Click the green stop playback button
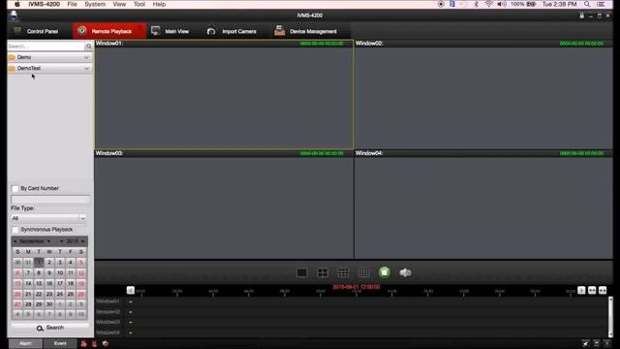The height and width of the screenshot is (349, 620). 385,272
